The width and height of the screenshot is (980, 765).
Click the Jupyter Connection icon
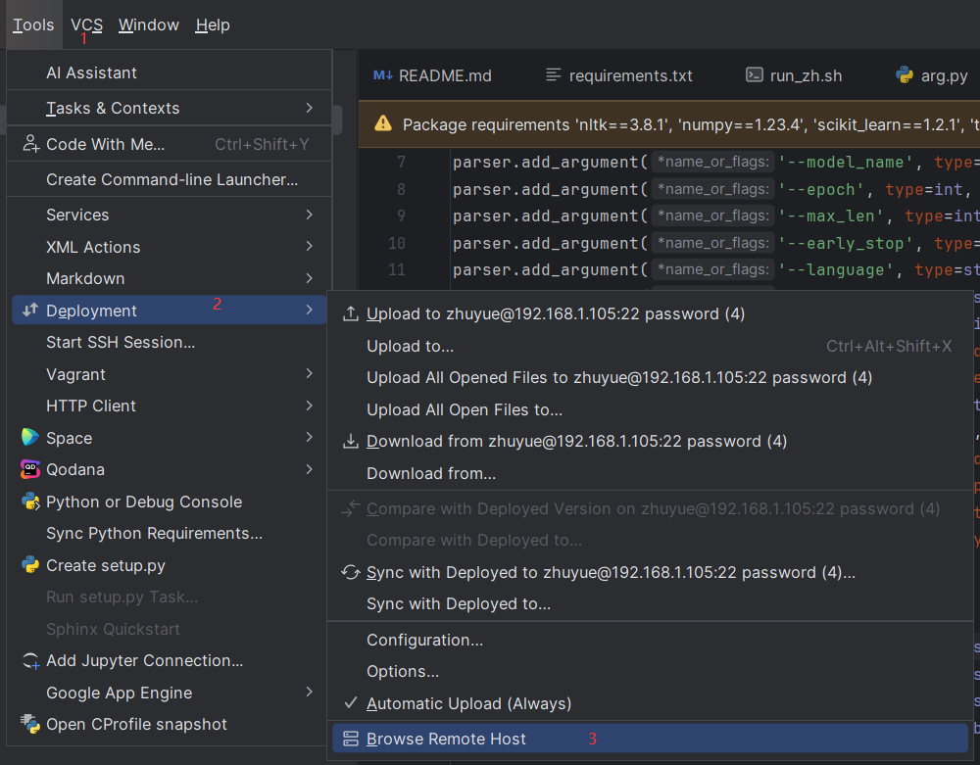[30, 661]
